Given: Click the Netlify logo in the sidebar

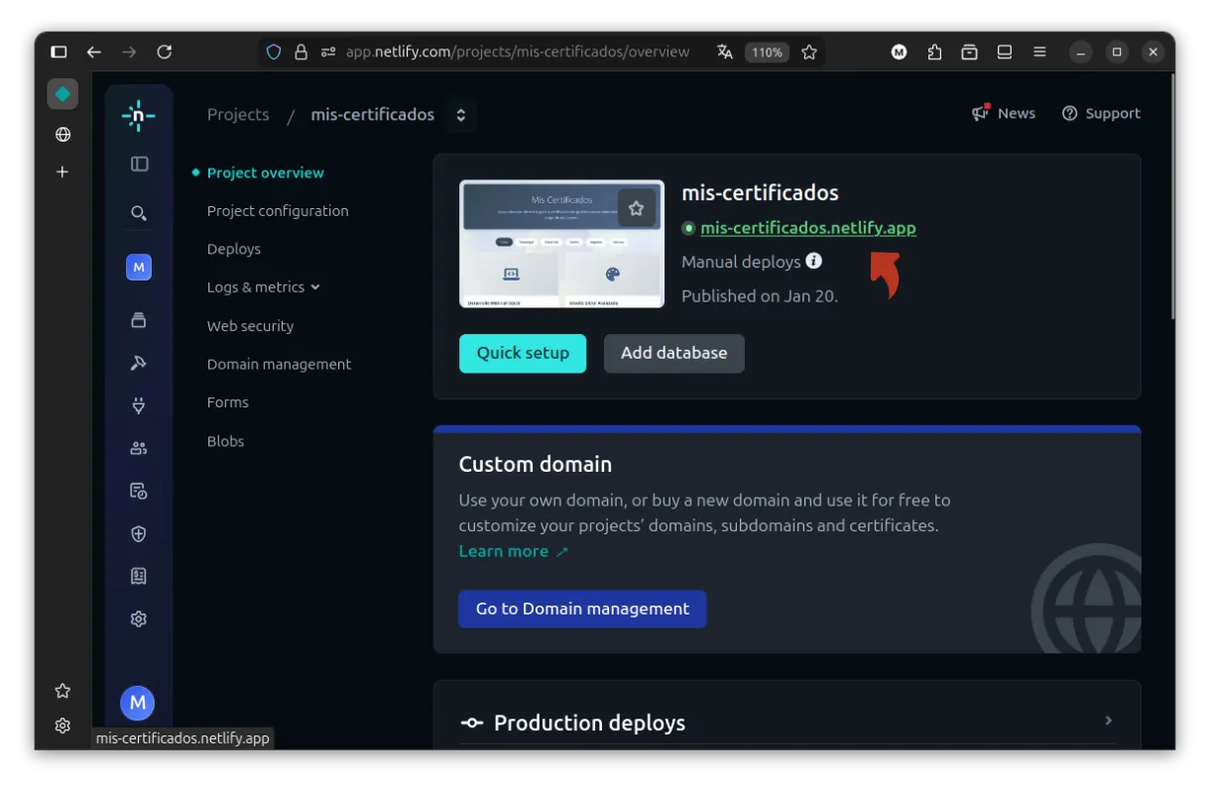Looking at the screenshot, I should [138, 116].
